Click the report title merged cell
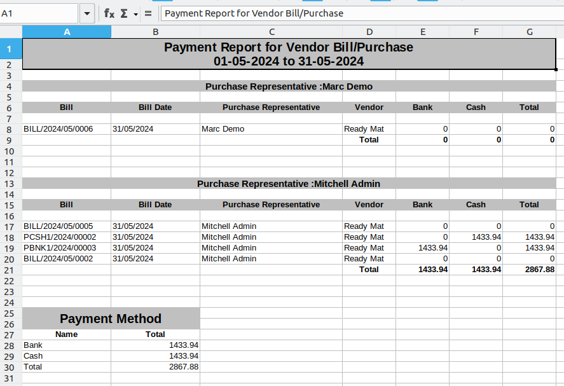 (x=289, y=54)
